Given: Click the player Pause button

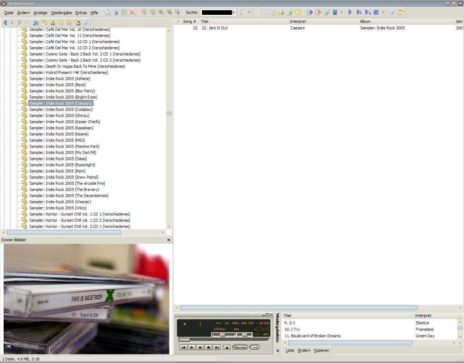Looking at the screenshot, I should [200, 347].
